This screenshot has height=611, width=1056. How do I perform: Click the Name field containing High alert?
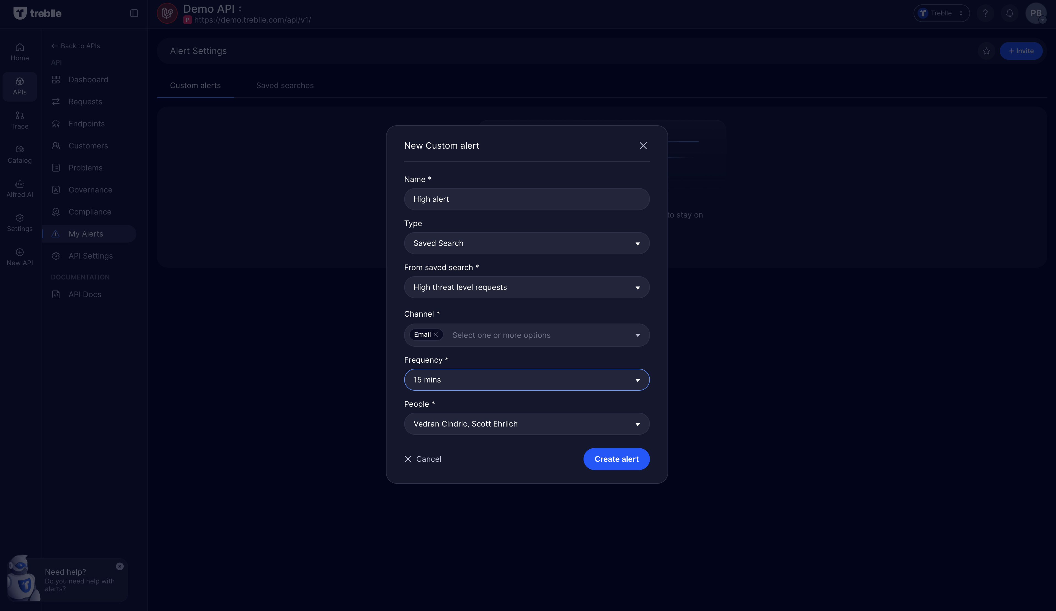click(x=526, y=199)
